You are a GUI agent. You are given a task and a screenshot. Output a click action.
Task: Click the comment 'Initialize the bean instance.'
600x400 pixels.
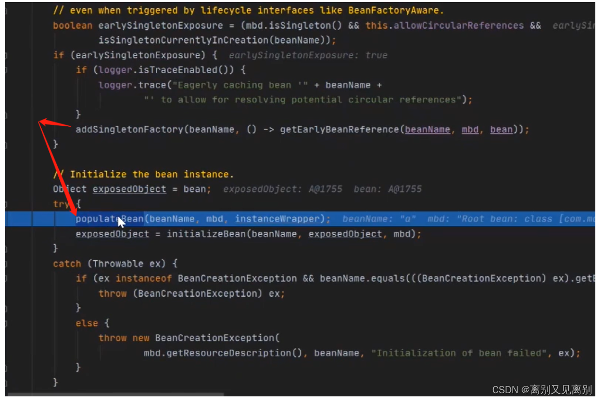click(x=143, y=174)
